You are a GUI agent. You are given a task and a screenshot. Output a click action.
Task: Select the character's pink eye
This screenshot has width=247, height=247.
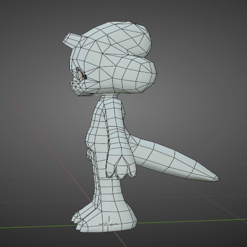point(80,75)
